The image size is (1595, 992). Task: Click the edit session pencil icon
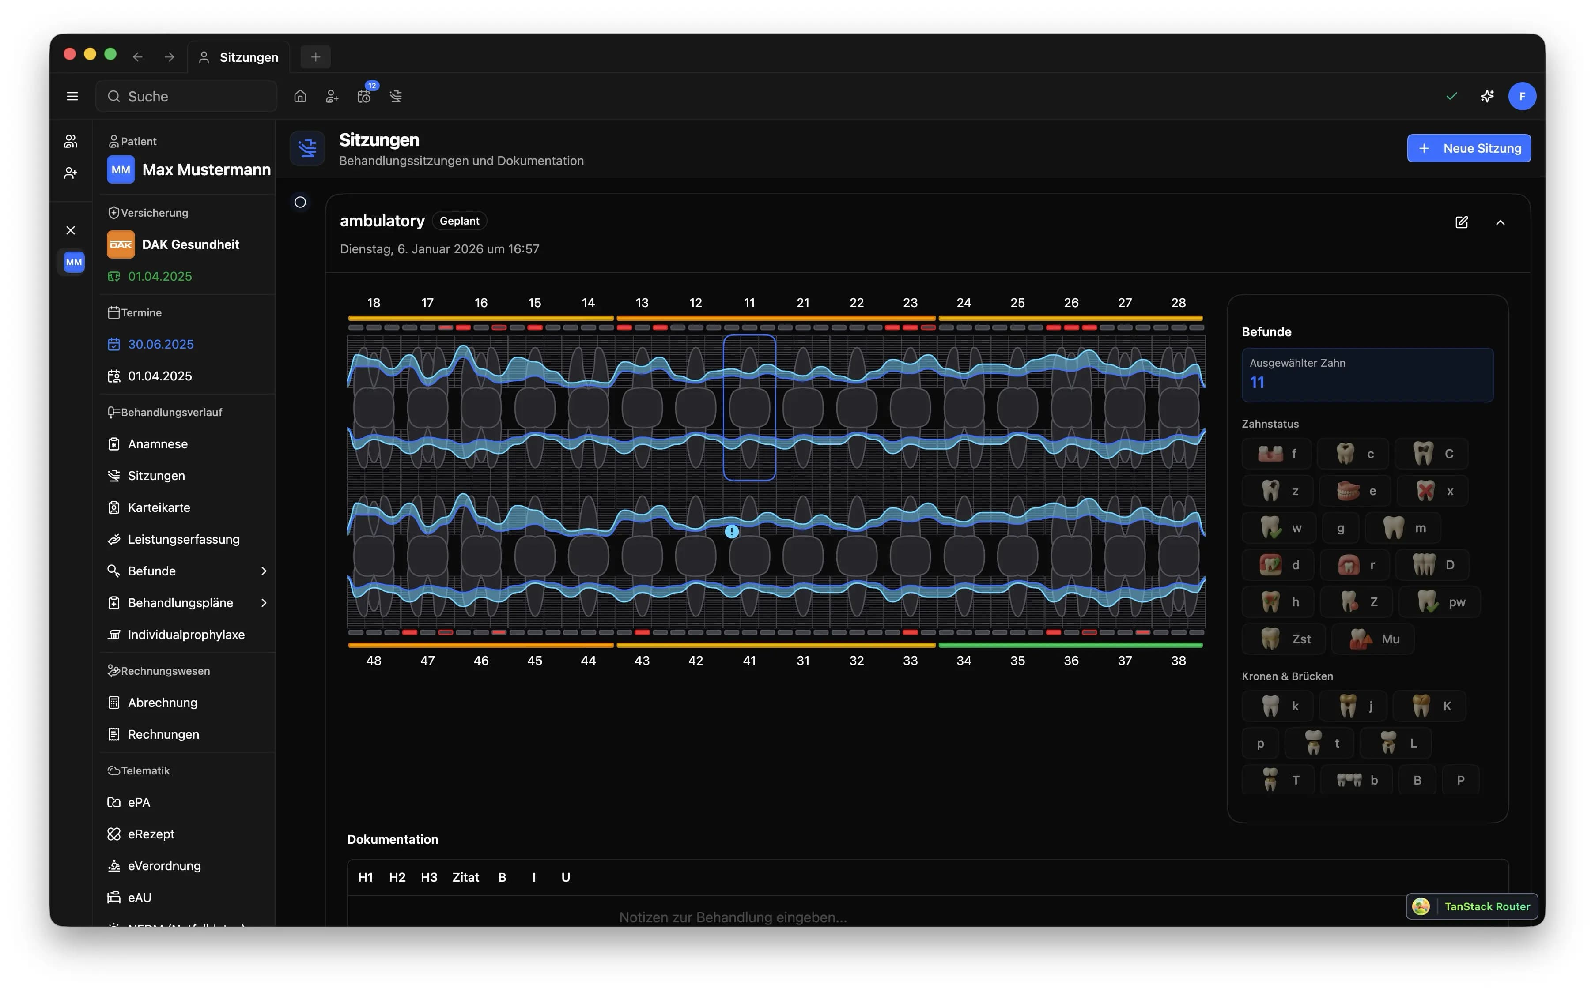(x=1461, y=222)
